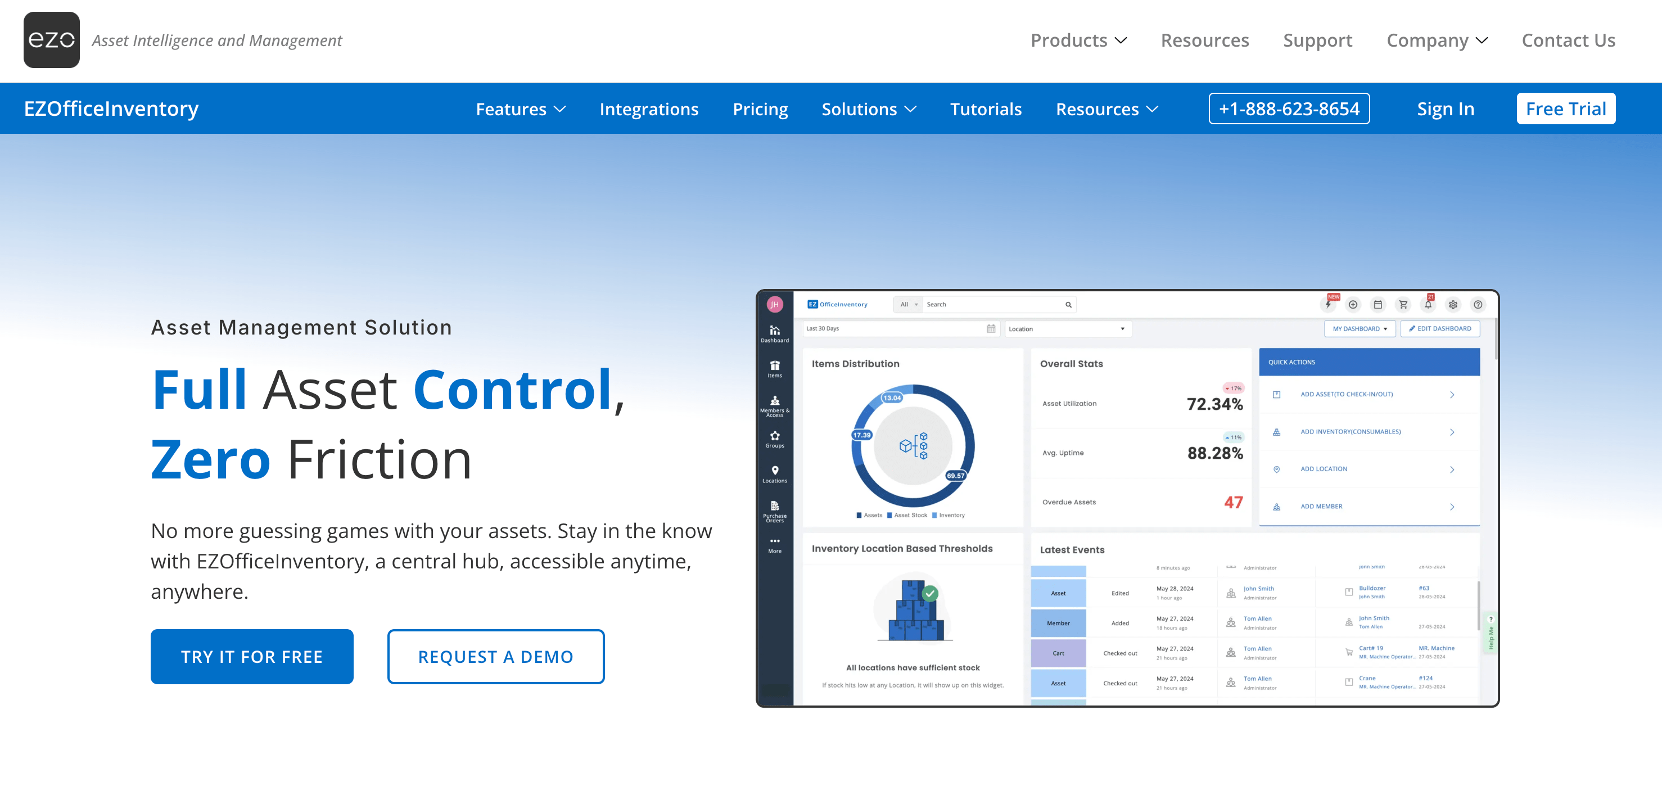The width and height of the screenshot is (1662, 804).
Task: Click the Overdue Assets value 47
Action: tap(1233, 502)
